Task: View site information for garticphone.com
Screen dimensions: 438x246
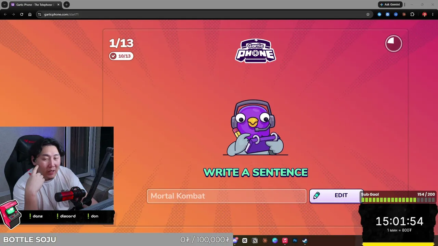Action: (40, 14)
